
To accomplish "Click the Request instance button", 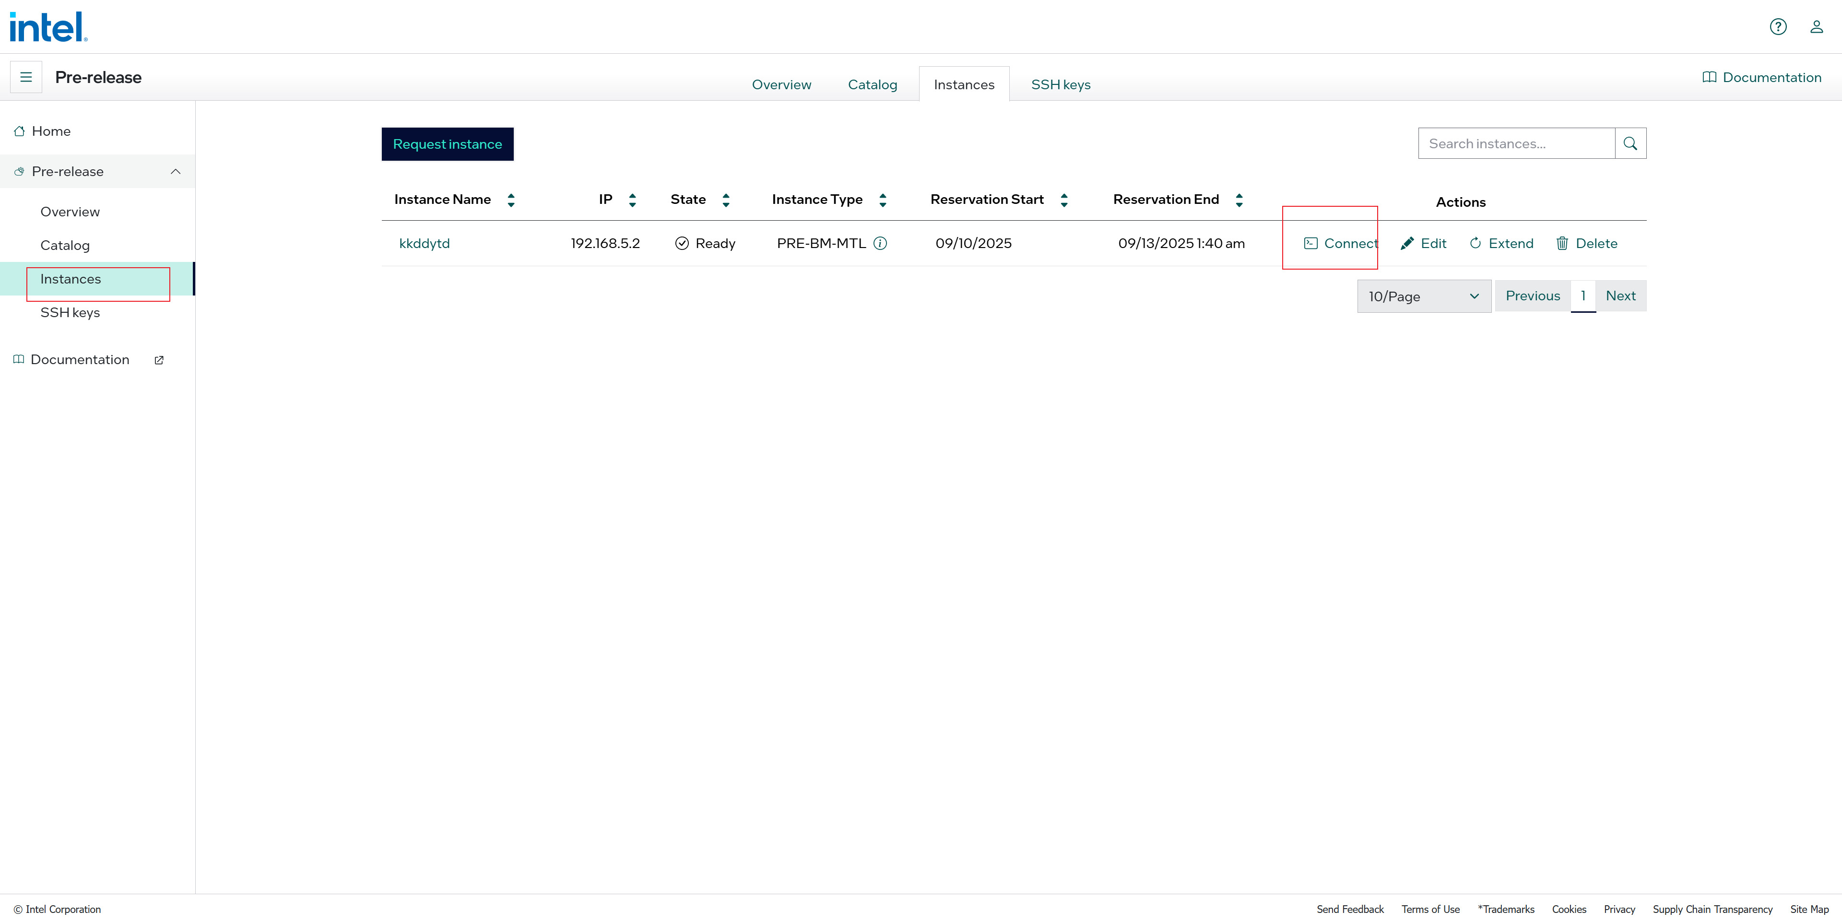I will tap(448, 144).
